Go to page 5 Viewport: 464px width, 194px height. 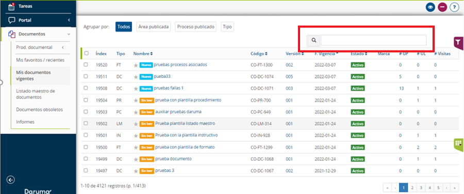coord(438,187)
